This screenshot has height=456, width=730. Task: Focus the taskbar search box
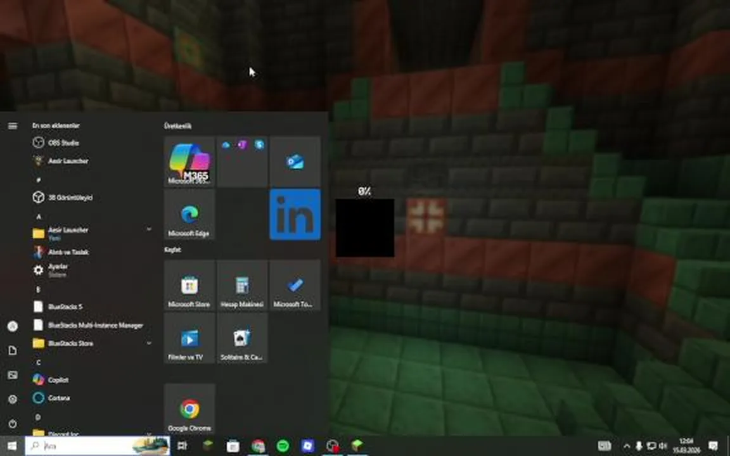[98, 446]
